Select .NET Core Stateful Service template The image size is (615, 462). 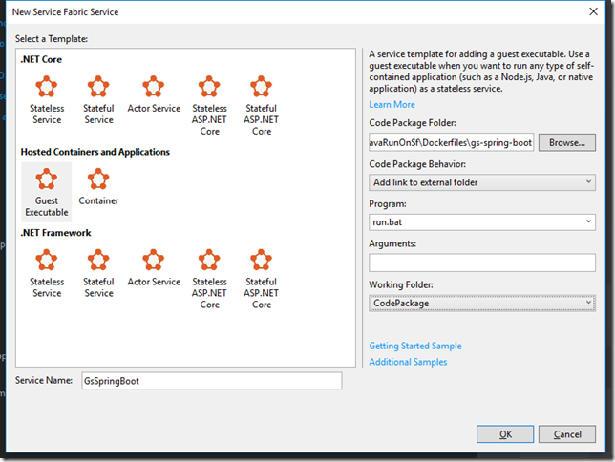pyautogui.click(x=98, y=100)
